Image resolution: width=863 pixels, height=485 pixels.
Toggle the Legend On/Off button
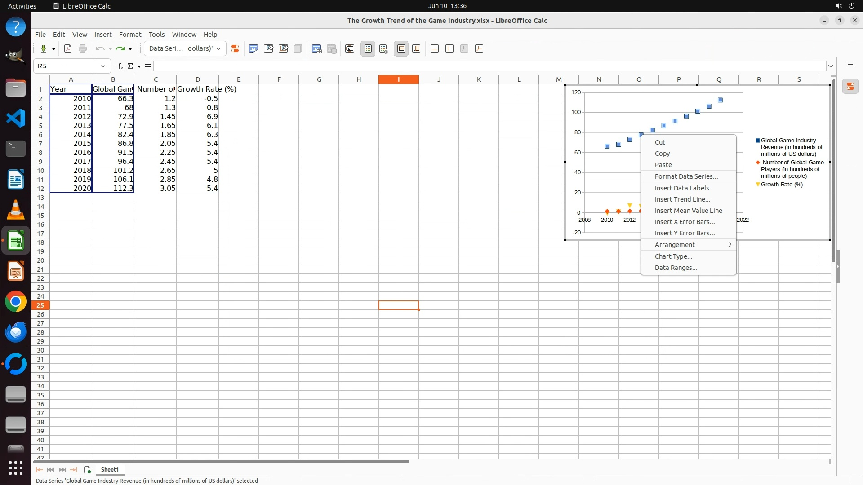point(368,48)
